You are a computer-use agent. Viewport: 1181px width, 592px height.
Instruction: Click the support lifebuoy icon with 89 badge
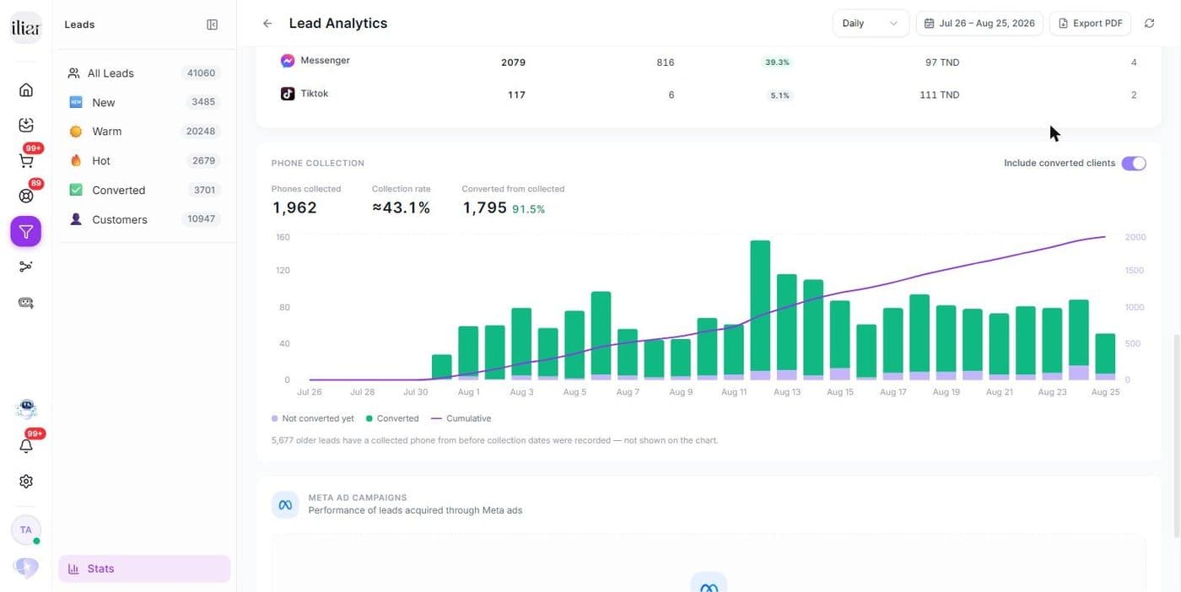point(26,196)
